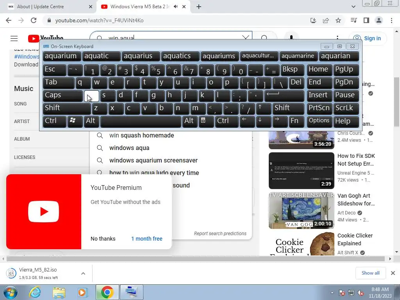Go back with the browser back arrow
The width and height of the screenshot is (400, 300).
click(9, 20)
